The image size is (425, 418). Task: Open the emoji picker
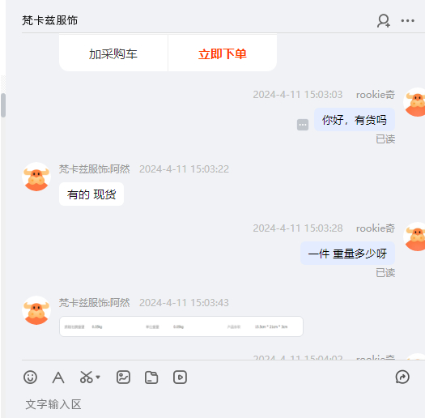[30, 377]
